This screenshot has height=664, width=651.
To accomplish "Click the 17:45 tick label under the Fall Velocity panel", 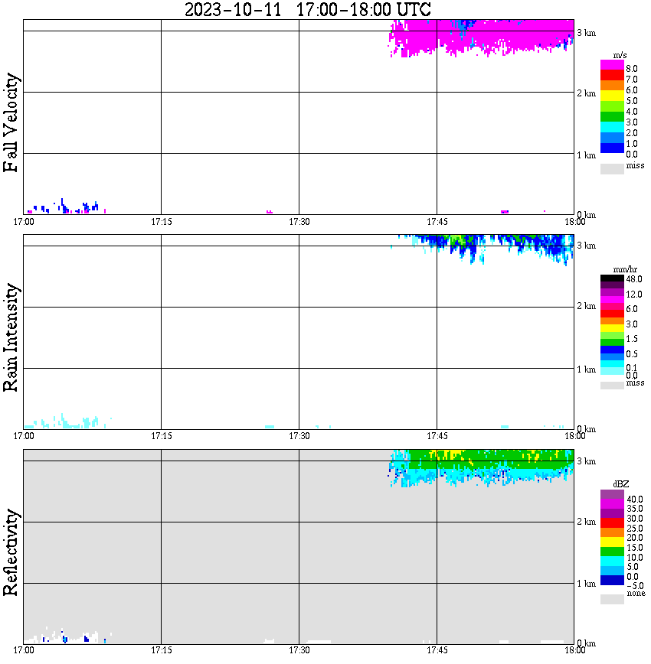I will point(437,222).
